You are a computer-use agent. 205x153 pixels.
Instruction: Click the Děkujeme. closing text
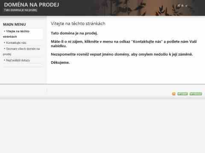coord(60,62)
